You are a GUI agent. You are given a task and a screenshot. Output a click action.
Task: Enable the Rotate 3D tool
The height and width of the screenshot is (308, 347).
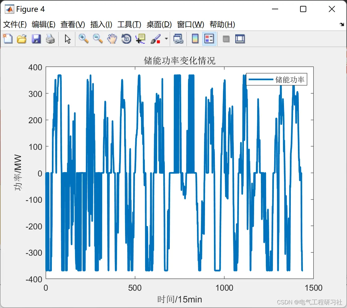pos(126,39)
